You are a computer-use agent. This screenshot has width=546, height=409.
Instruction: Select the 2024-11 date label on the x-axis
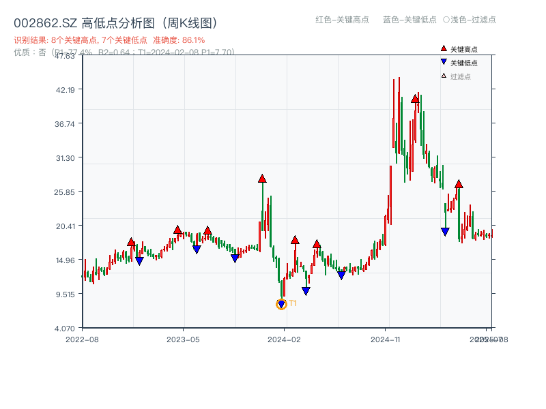[387, 337]
